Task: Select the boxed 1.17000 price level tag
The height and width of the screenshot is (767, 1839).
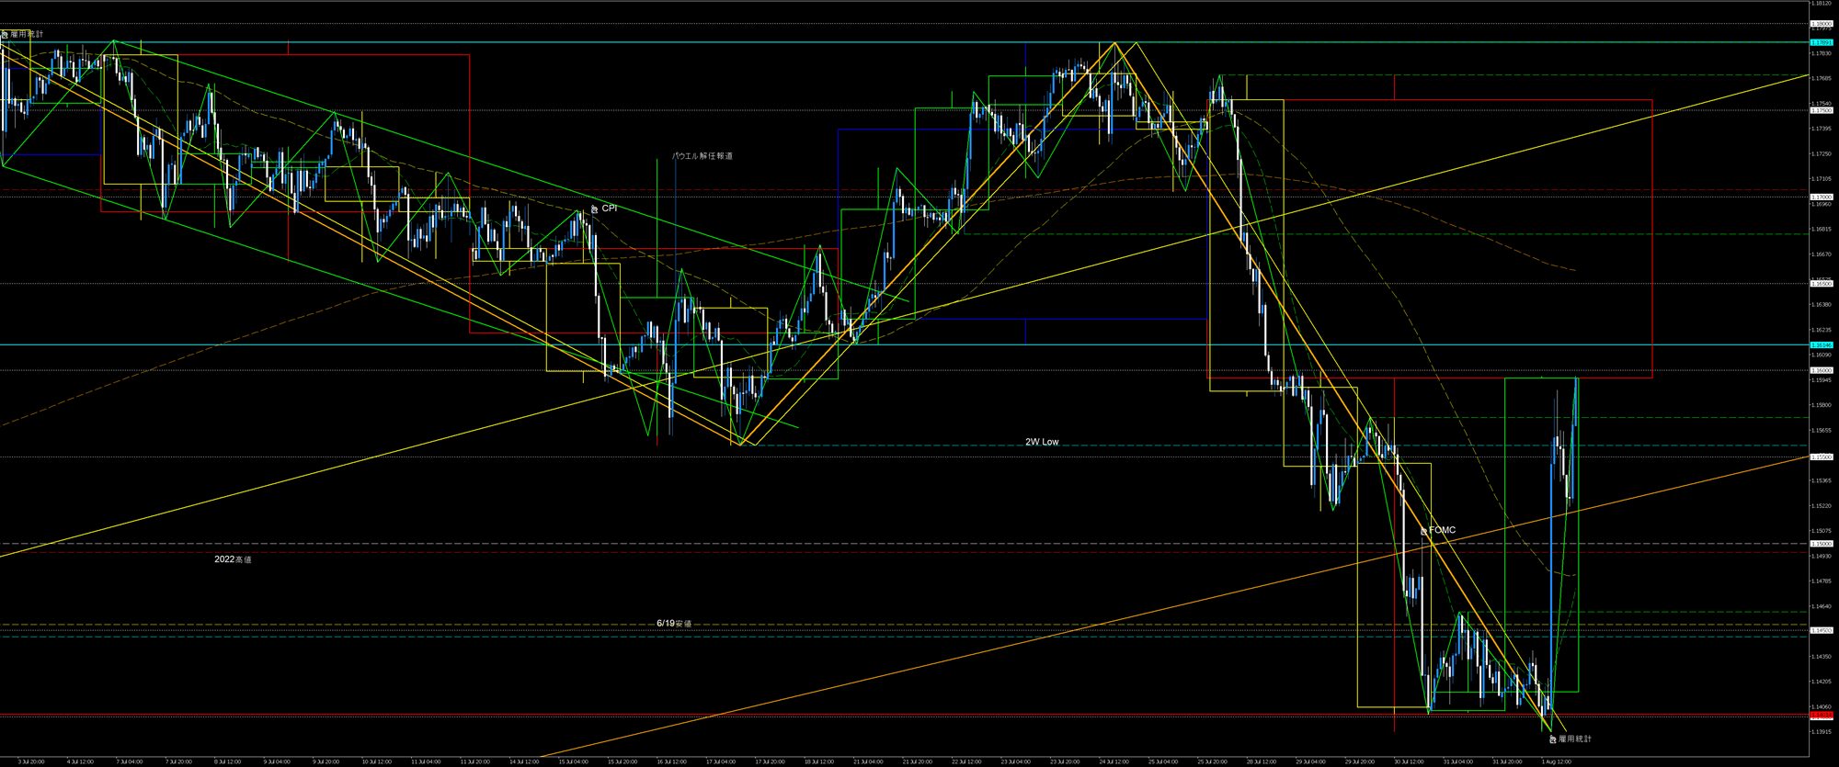Action: (1821, 197)
